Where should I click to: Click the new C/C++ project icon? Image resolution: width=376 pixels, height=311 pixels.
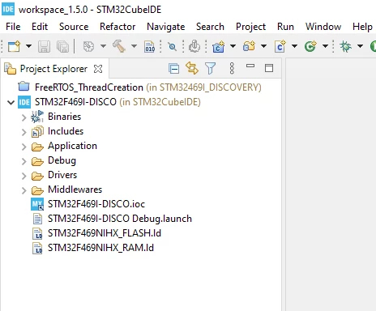coord(219,46)
